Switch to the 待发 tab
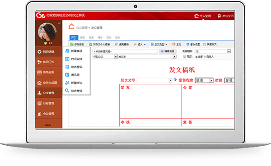The image size is (271, 166). pyautogui.click(x=83, y=37)
